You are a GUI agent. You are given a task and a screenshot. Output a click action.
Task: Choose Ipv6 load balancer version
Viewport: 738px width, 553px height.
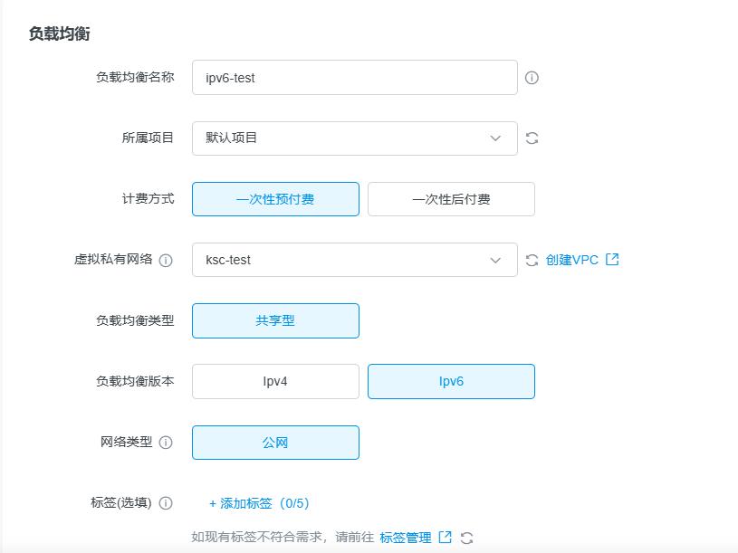[451, 381]
